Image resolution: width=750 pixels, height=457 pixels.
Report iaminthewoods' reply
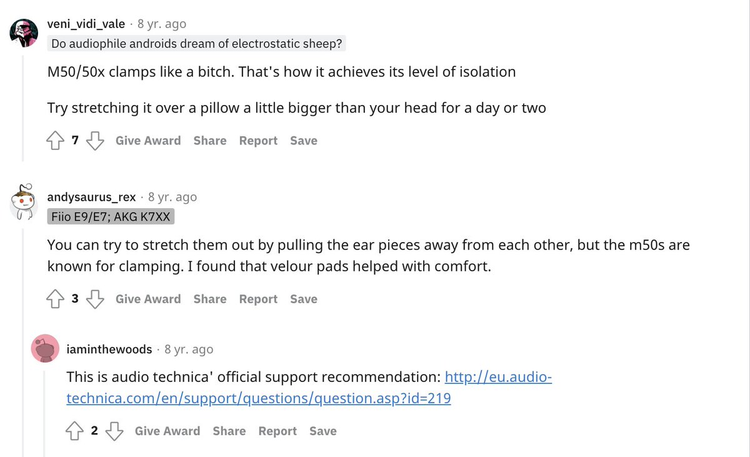[x=277, y=431]
